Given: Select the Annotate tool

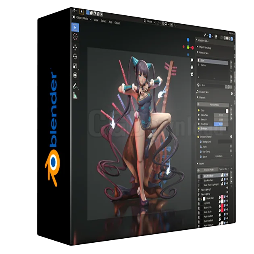Looking at the screenshot, I should click(75, 86).
